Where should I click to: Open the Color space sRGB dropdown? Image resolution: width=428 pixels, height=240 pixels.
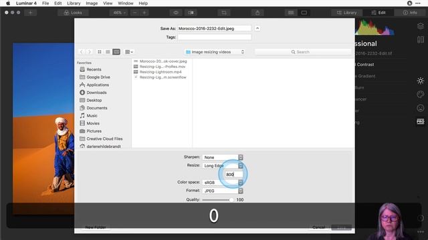[x=223, y=182]
